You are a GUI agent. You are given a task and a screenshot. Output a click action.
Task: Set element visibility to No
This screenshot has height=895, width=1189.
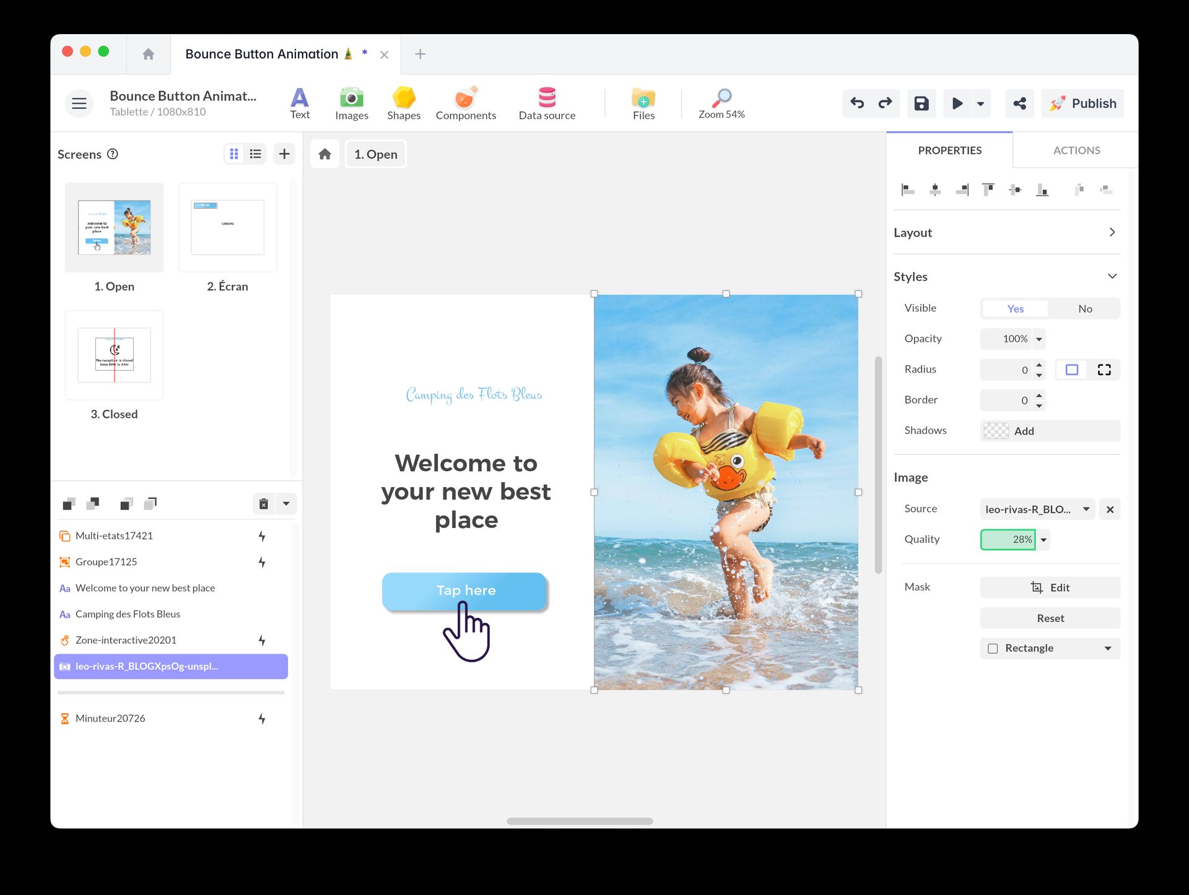[1085, 308]
